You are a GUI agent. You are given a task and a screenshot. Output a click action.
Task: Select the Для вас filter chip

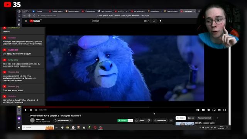pyautogui.click(x=191, y=118)
